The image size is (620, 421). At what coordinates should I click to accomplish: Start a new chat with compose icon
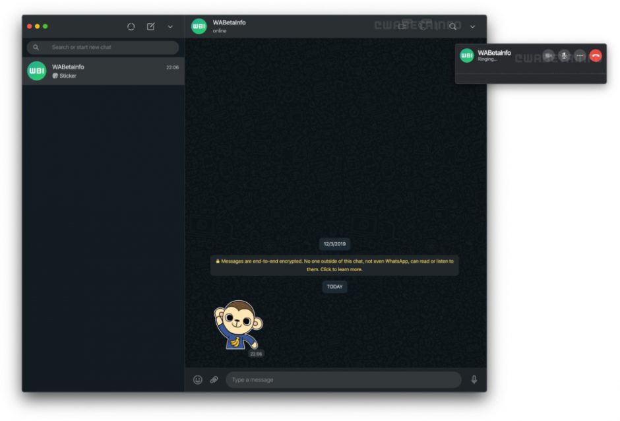pyautogui.click(x=150, y=26)
